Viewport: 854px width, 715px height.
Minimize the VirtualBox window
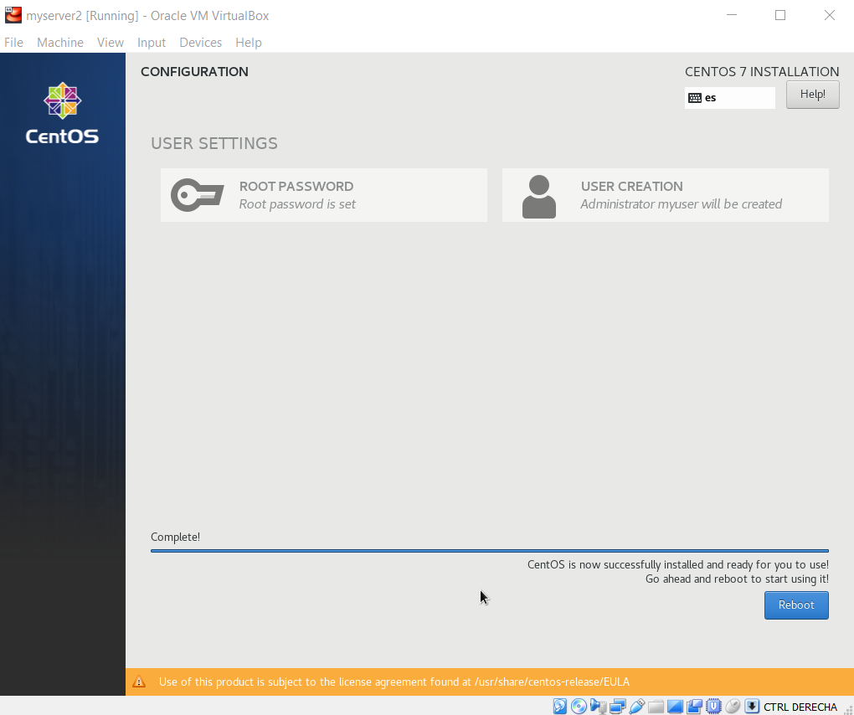tap(732, 15)
